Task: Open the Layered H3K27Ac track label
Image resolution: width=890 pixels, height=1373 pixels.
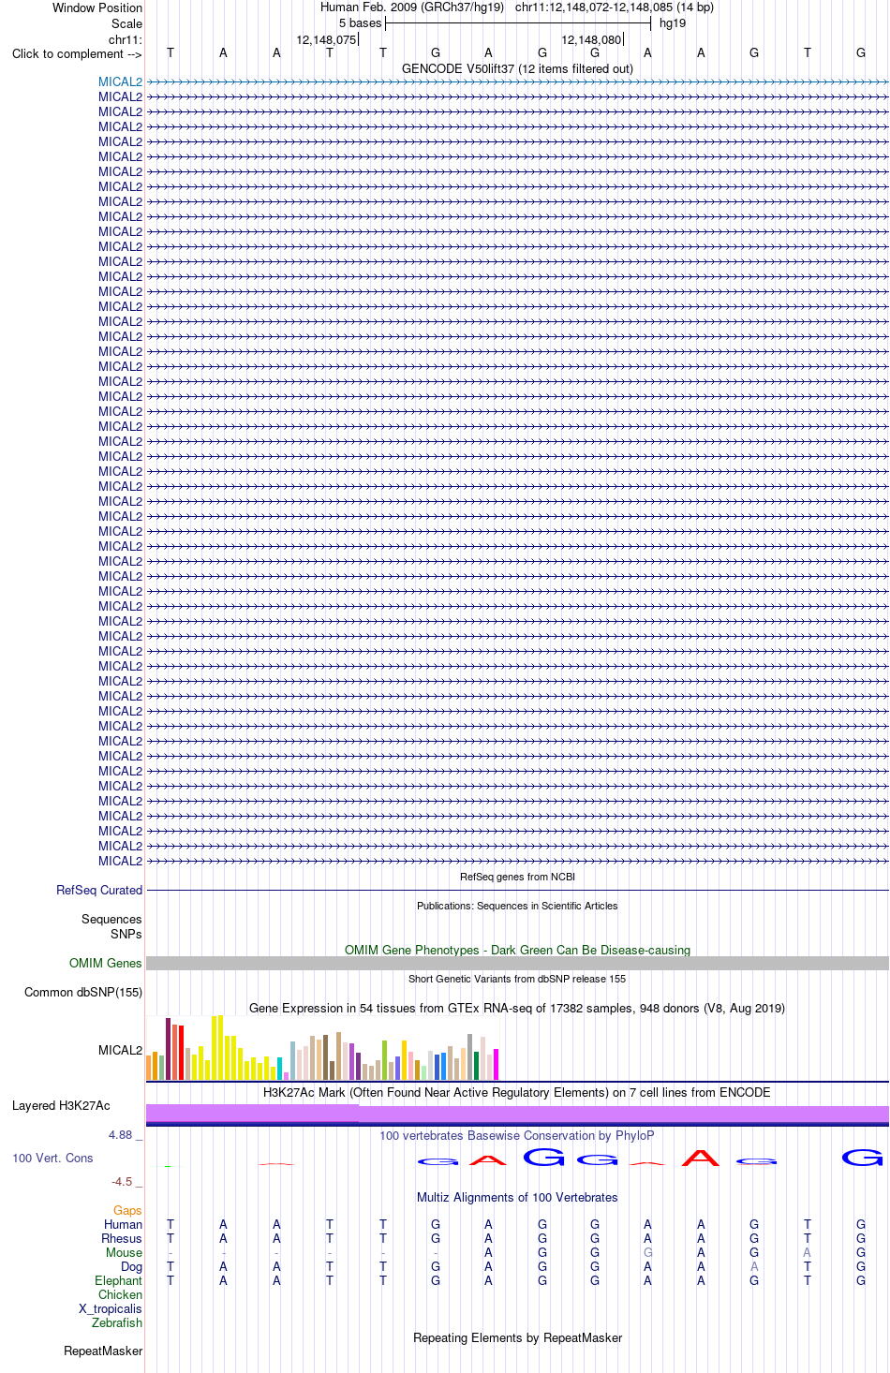Action: [61, 1105]
